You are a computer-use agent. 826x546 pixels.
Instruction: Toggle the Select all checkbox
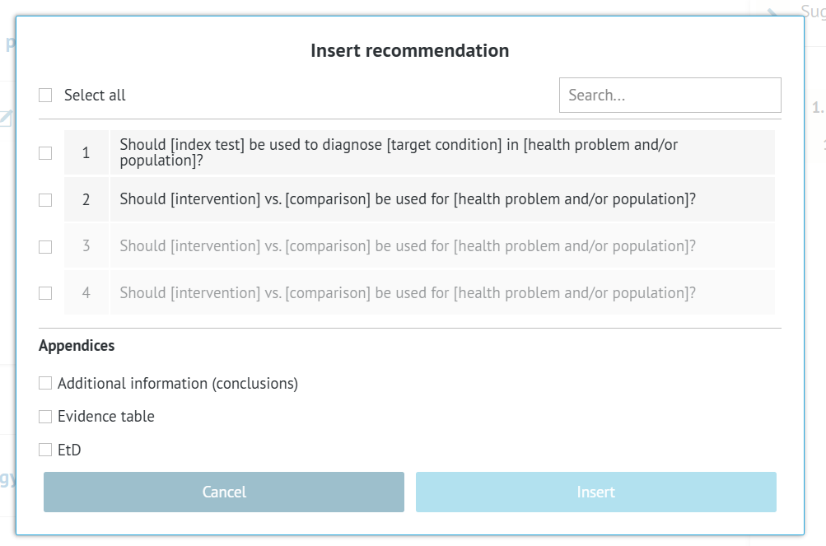[45, 96]
